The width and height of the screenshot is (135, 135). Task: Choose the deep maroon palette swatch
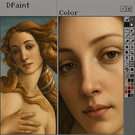pos(129,92)
